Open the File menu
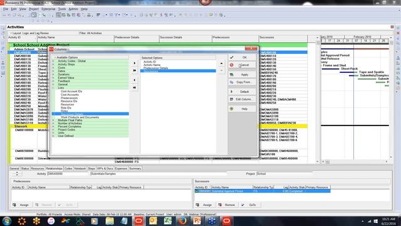 click(6, 9)
